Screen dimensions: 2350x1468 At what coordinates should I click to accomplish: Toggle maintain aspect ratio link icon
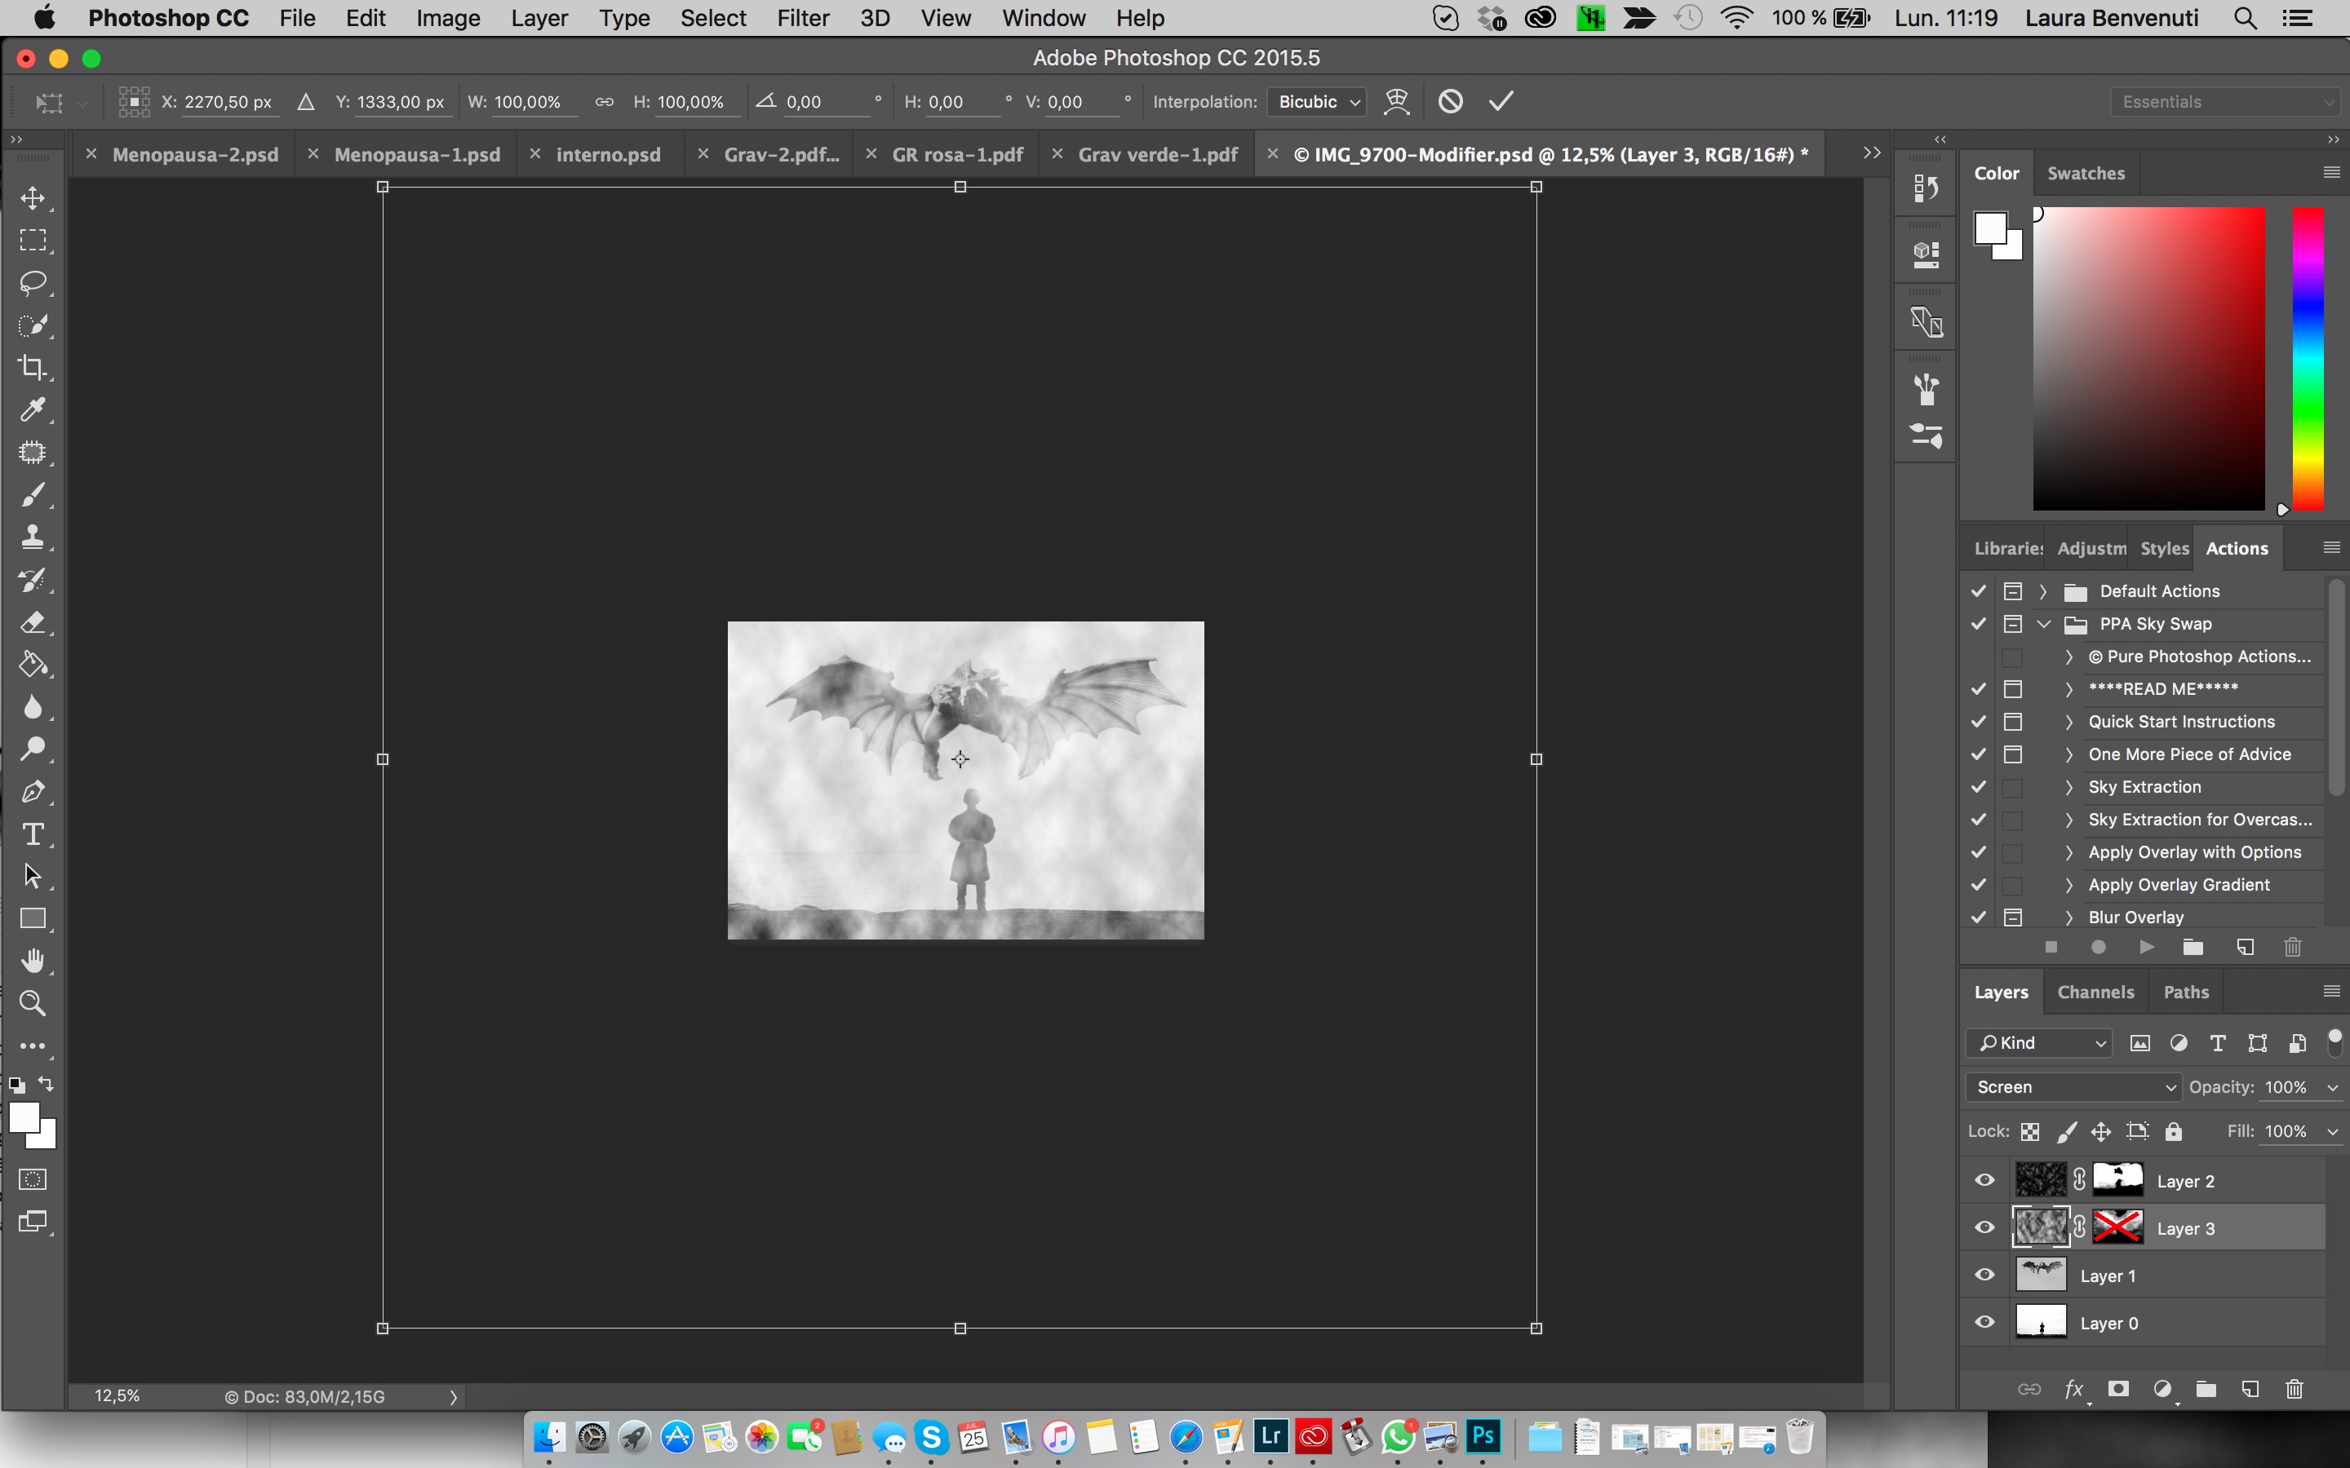click(604, 102)
